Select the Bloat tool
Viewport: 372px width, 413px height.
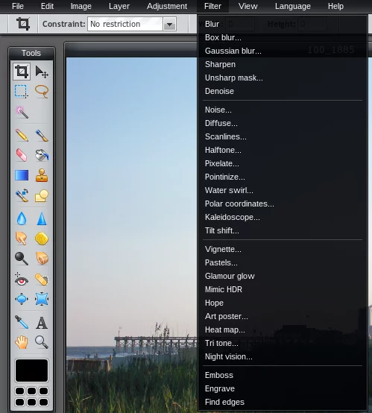[22, 299]
